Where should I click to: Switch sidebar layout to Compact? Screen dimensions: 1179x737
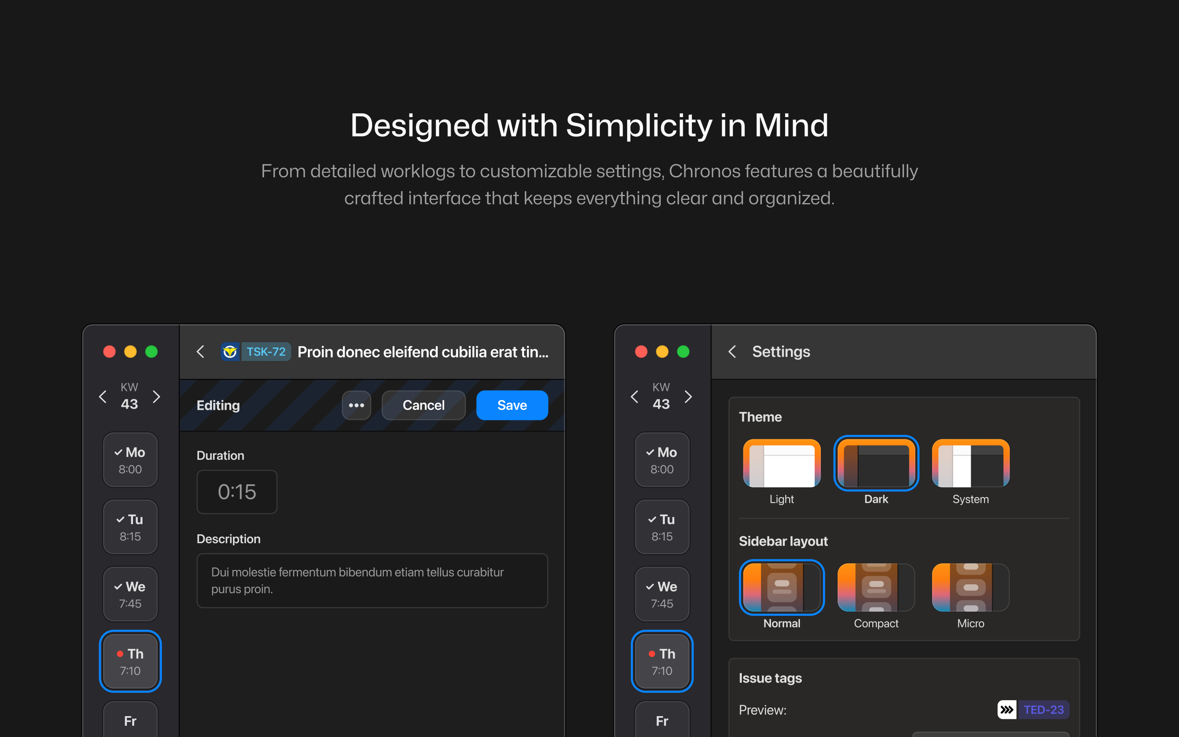click(x=876, y=588)
